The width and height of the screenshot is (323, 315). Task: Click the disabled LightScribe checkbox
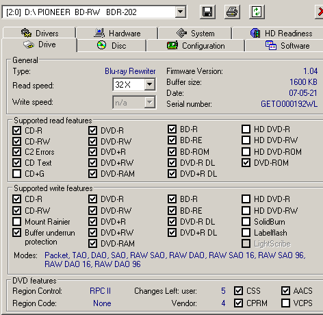(246, 244)
